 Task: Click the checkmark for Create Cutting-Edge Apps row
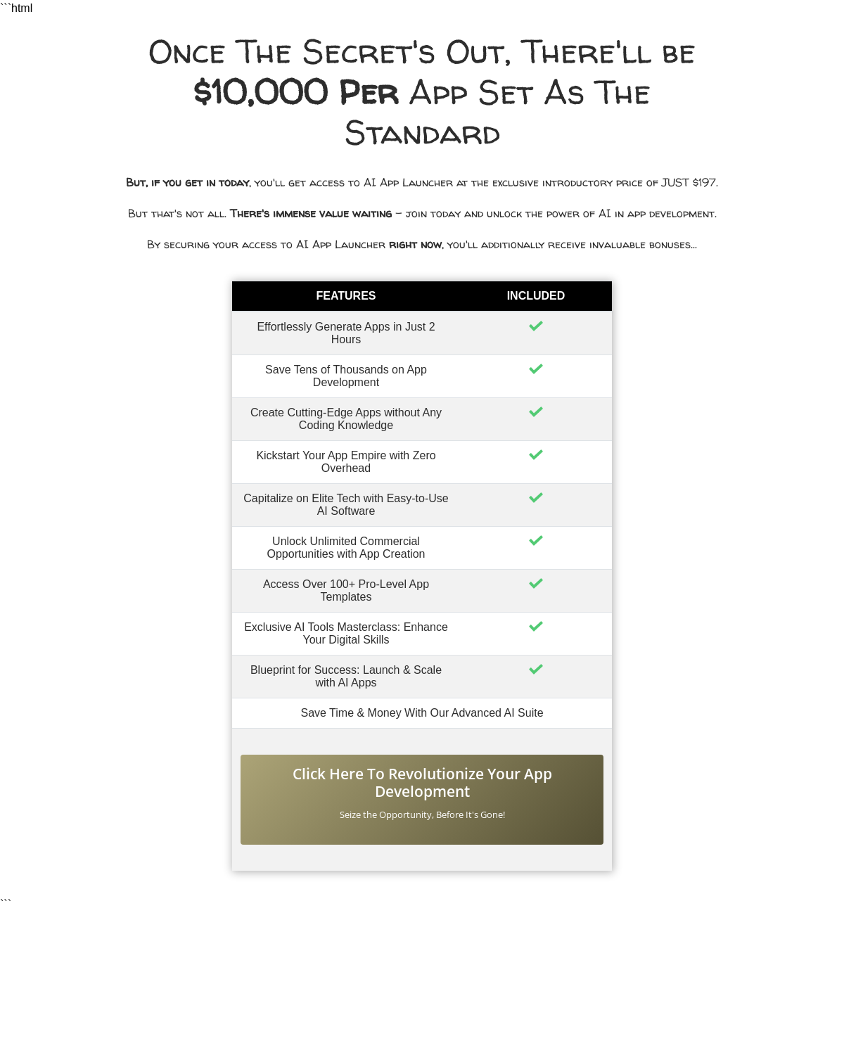click(536, 412)
